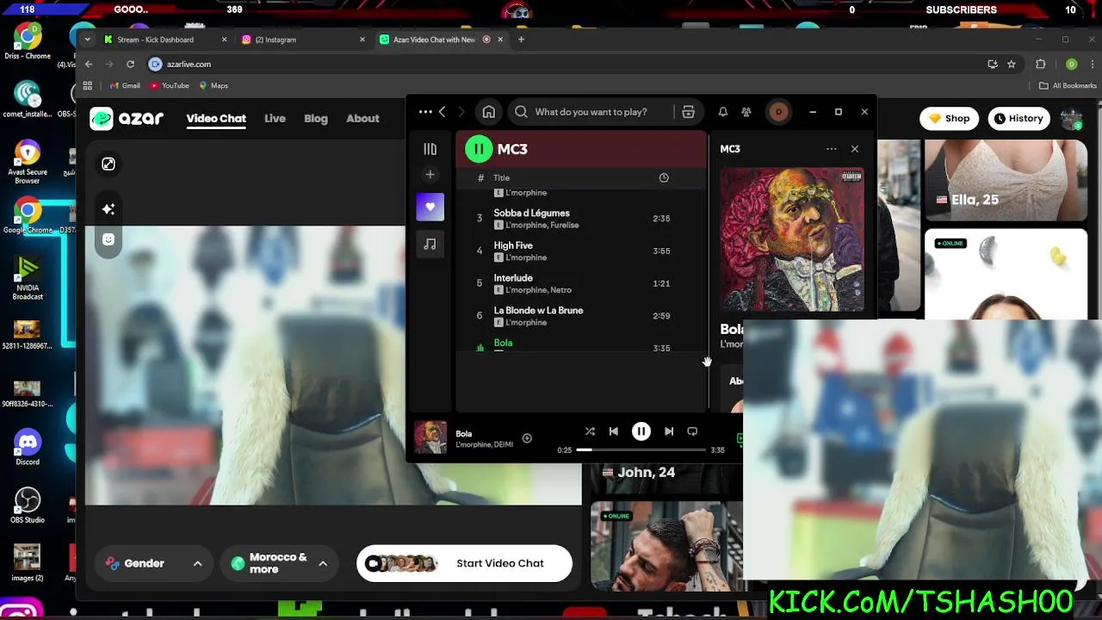Open Spotify profile avatar menu
The height and width of the screenshot is (620, 1102).
[x=778, y=112]
